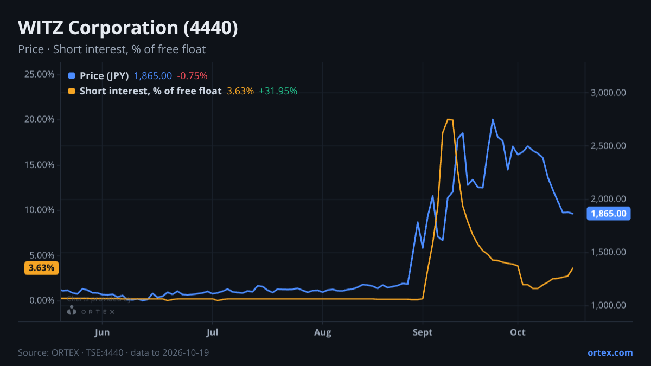This screenshot has height=366, width=651.
Task: Click the 2,500.00 right axis label
Action: coord(609,146)
